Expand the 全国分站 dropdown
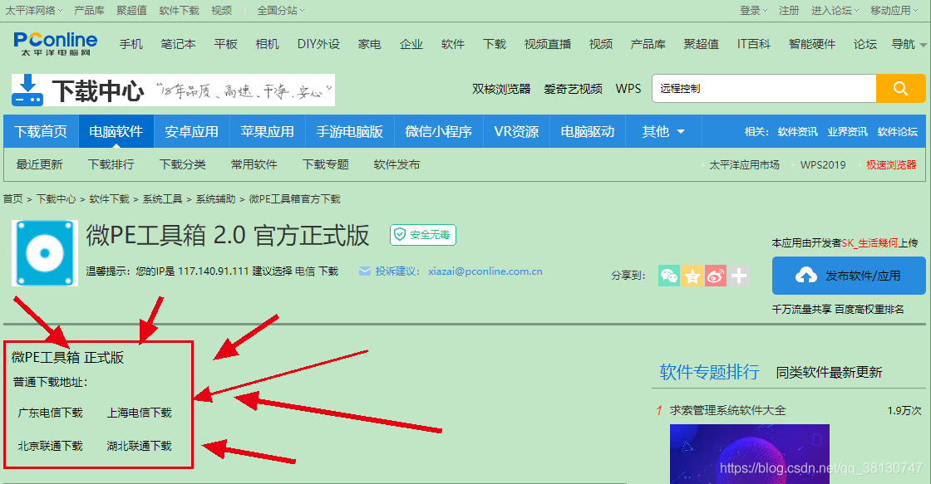931x484 pixels. (x=281, y=11)
